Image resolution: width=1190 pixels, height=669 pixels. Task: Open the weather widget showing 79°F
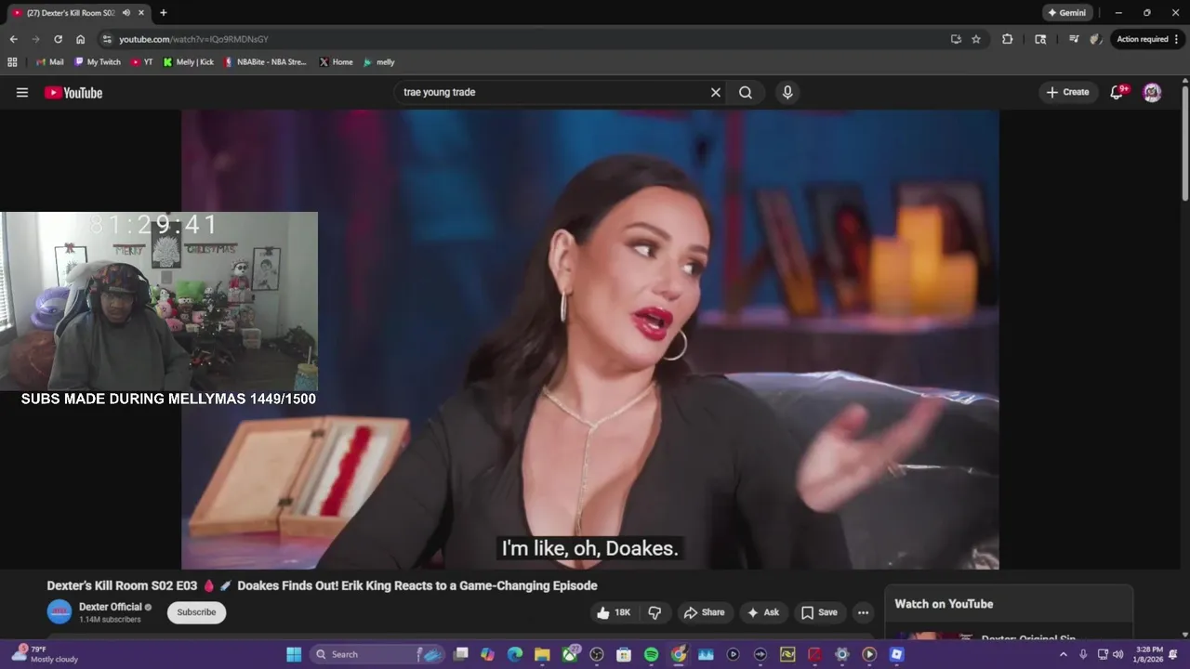pyautogui.click(x=45, y=654)
